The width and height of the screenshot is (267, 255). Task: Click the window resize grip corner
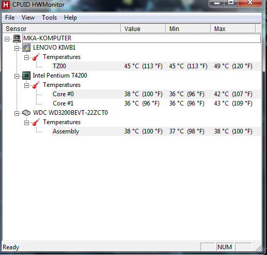tap(258, 248)
